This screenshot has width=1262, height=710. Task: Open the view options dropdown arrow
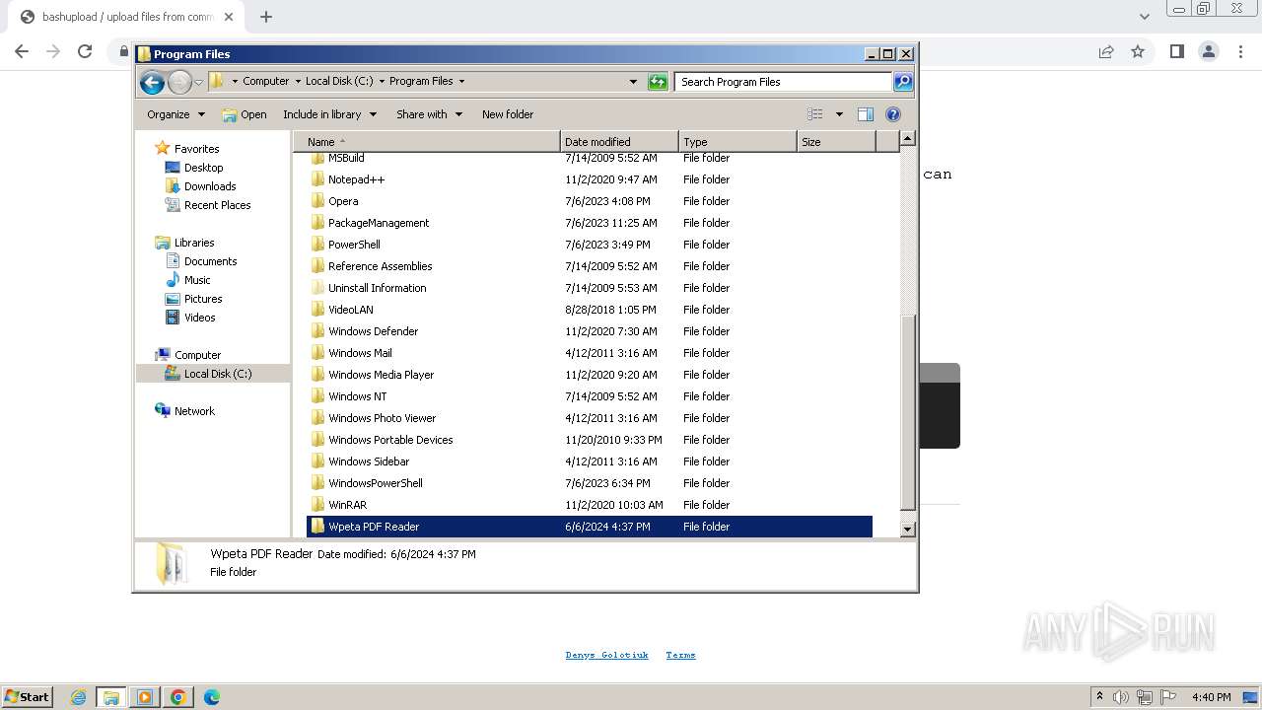pos(839,114)
